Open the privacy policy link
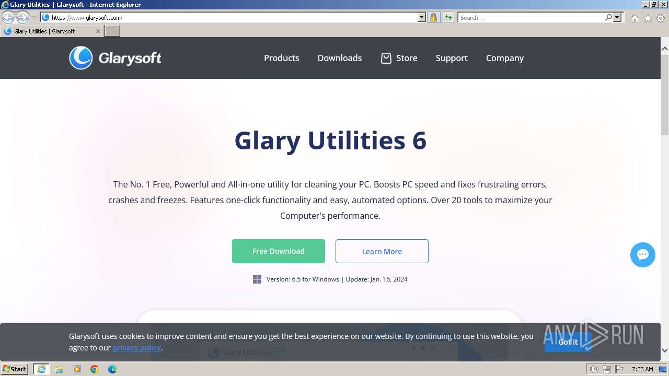This screenshot has height=376, width=669. 137,348
